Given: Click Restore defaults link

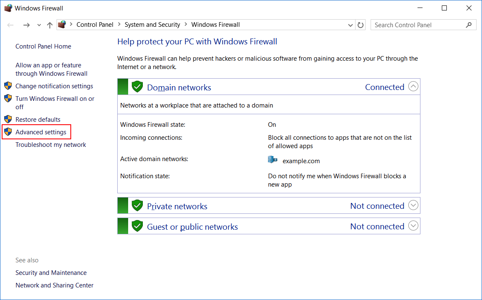Looking at the screenshot, I should pos(38,120).
